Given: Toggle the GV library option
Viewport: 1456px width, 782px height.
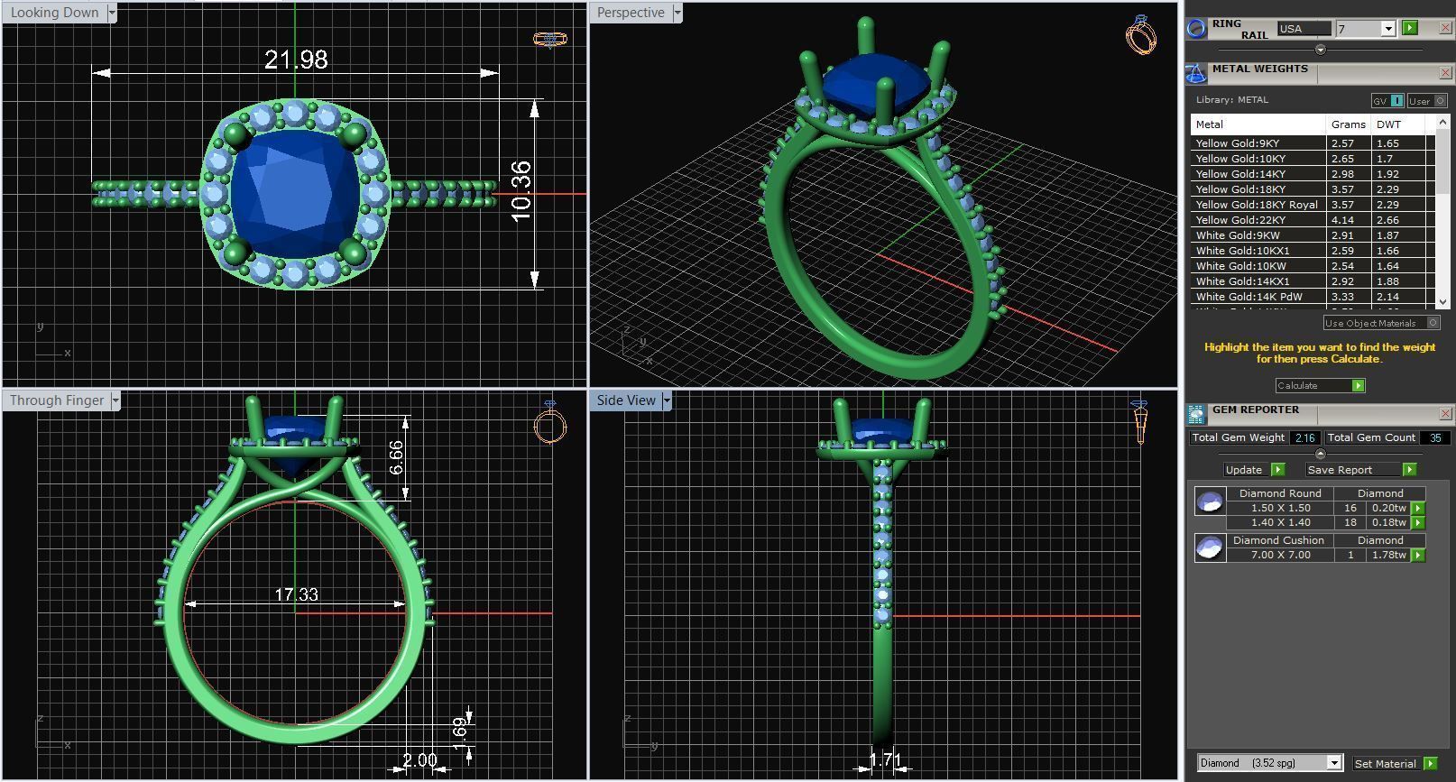Looking at the screenshot, I should [1388, 101].
